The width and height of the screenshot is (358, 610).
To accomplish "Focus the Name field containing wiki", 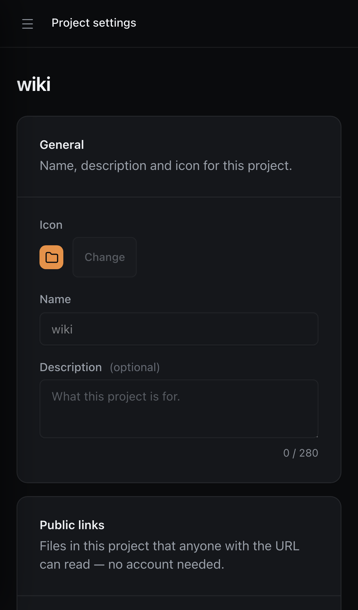I will tap(179, 329).
